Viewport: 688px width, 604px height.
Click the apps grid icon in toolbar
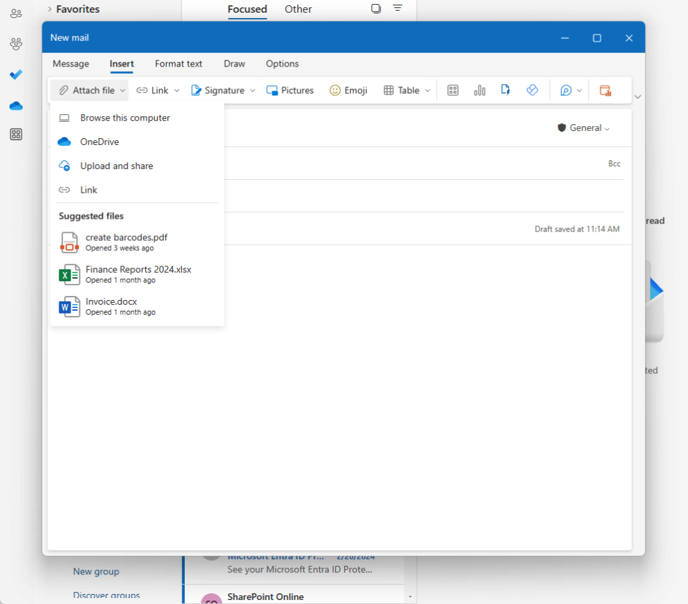point(453,91)
